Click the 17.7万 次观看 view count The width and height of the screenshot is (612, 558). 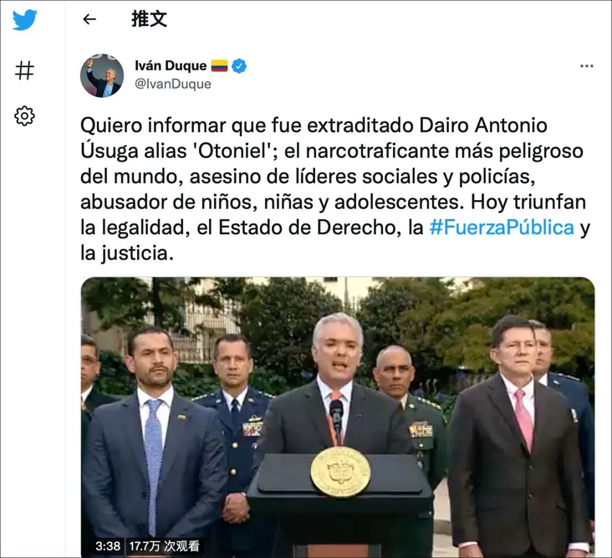pos(164,546)
